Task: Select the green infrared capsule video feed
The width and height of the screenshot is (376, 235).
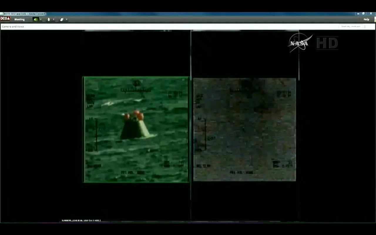Action: (x=136, y=130)
